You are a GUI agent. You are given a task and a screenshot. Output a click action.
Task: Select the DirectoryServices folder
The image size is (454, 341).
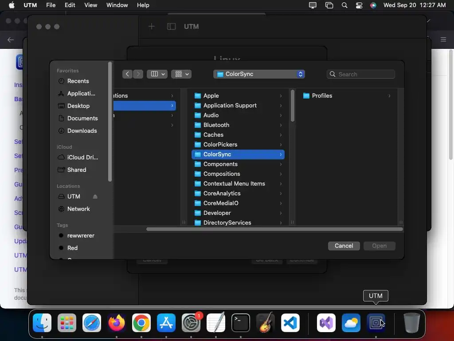point(238,222)
